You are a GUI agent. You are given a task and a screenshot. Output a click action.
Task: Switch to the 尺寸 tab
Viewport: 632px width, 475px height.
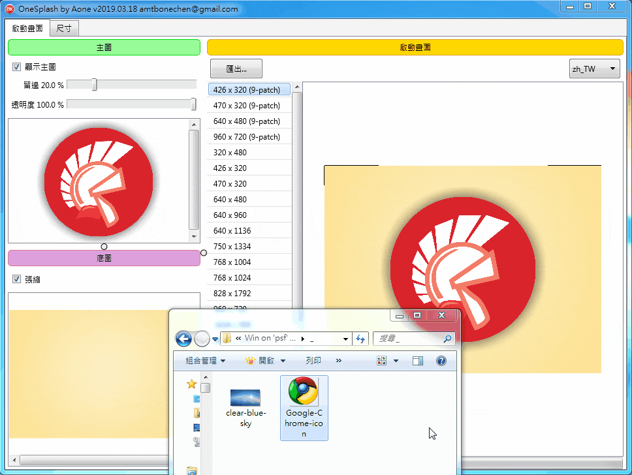[64, 28]
